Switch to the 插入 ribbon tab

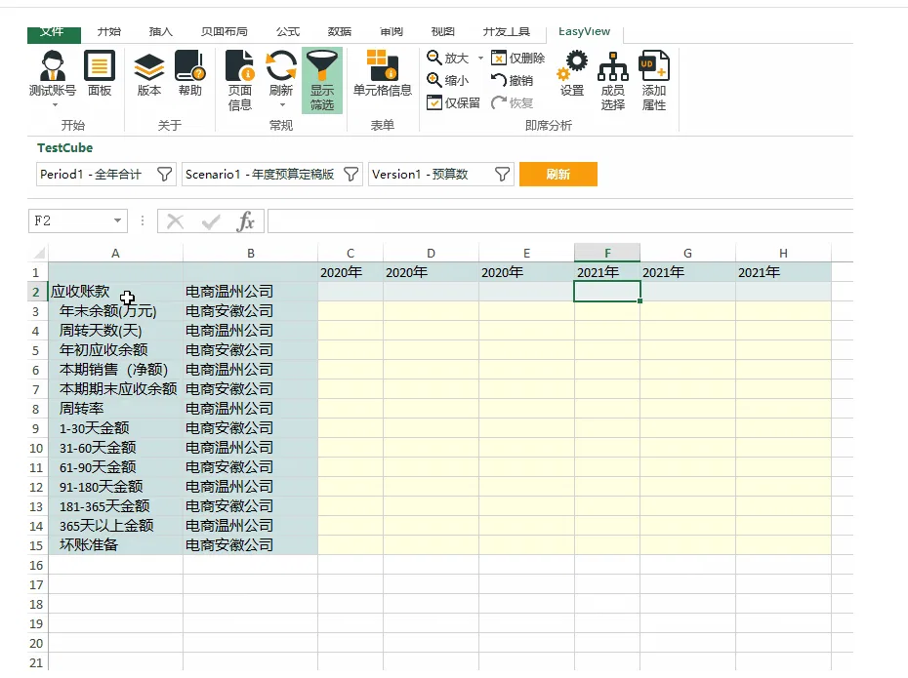[x=160, y=32]
